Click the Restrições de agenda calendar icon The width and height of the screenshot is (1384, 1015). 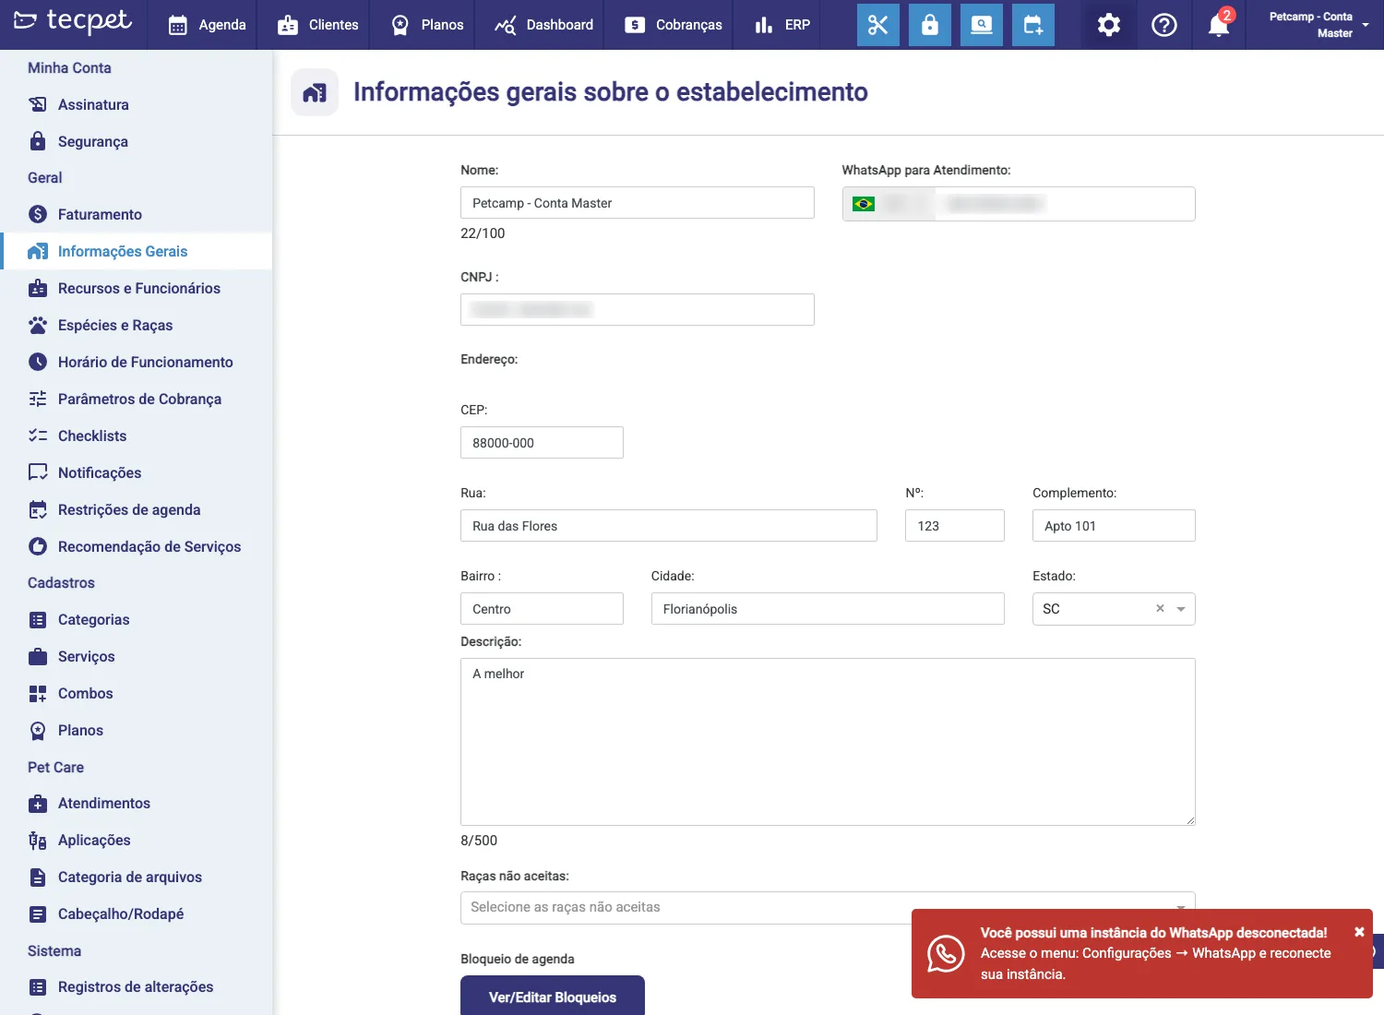tap(38, 509)
